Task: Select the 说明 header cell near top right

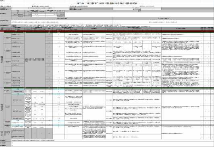Action: 139,11
